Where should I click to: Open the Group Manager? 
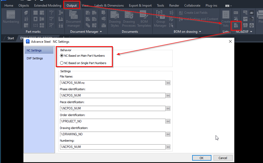point(160,18)
